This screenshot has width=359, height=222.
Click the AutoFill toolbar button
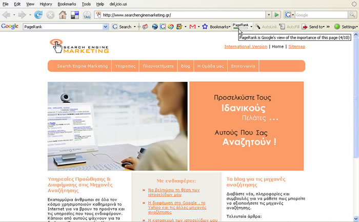289,27
